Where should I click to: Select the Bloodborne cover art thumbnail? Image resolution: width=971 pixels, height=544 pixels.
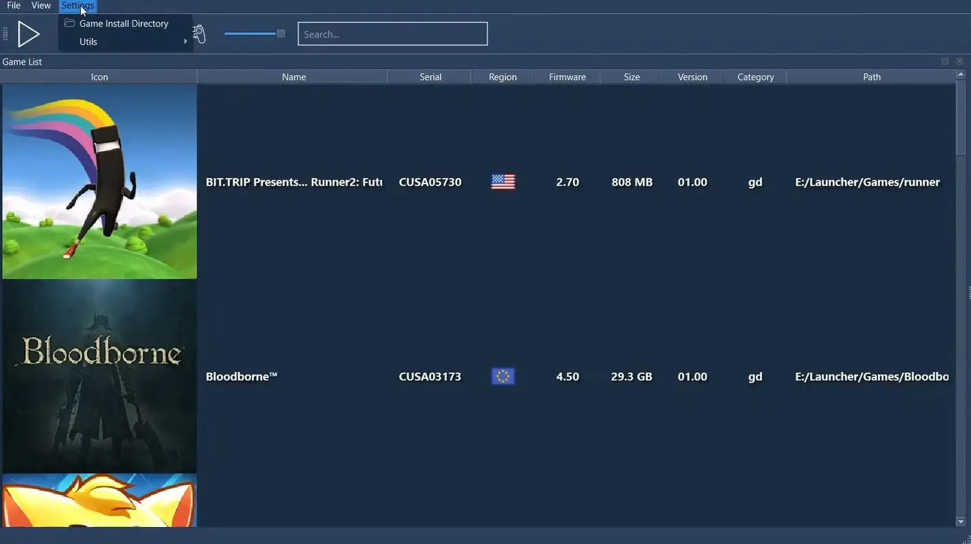pyautogui.click(x=99, y=376)
